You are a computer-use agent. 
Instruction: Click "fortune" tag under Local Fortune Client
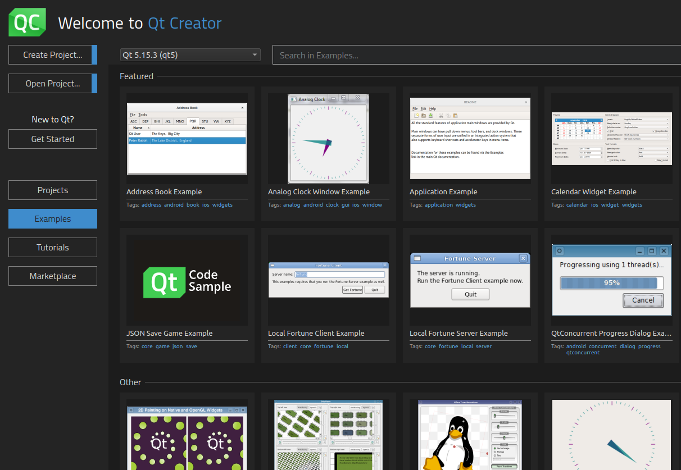point(324,346)
